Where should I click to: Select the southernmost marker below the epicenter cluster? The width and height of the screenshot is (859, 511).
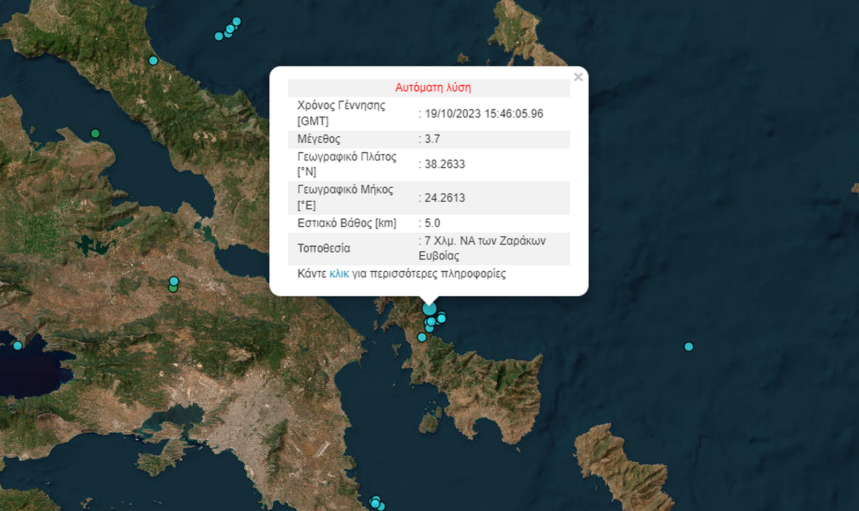point(421,337)
